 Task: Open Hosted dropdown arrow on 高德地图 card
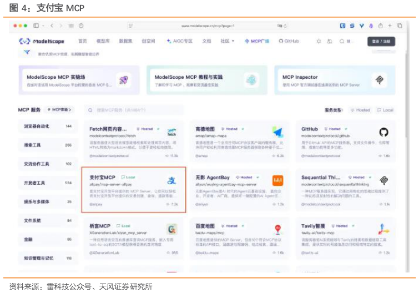[x=243, y=129]
